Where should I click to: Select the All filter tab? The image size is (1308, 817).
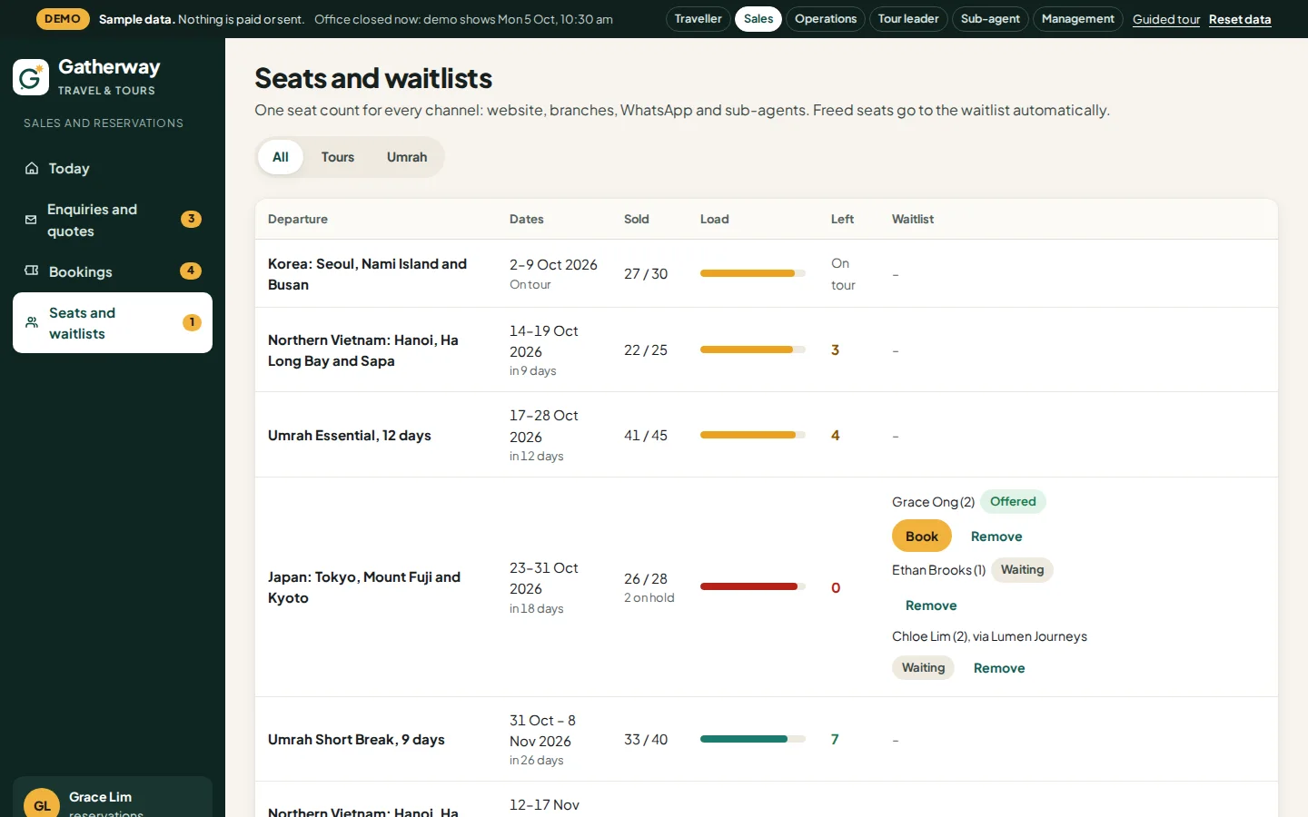pos(281,157)
